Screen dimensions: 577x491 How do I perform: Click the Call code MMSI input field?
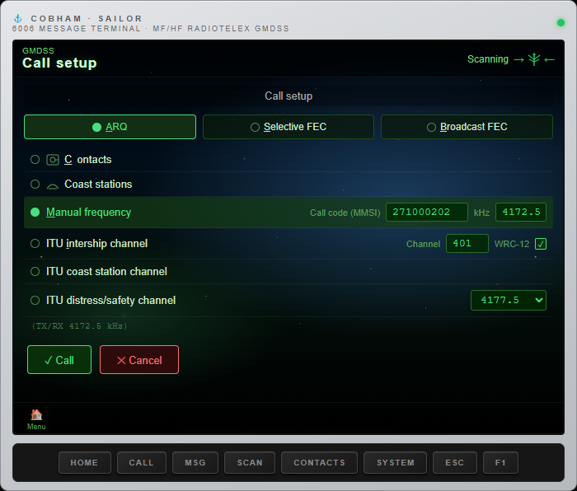click(426, 213)
